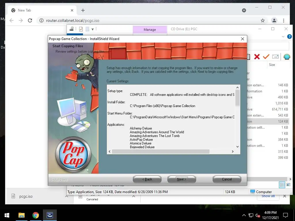This screenshot has width=295, height=221.
Task: Select 'Bejeweled Deluxe' text in Applications list
Action: [142, 147]
